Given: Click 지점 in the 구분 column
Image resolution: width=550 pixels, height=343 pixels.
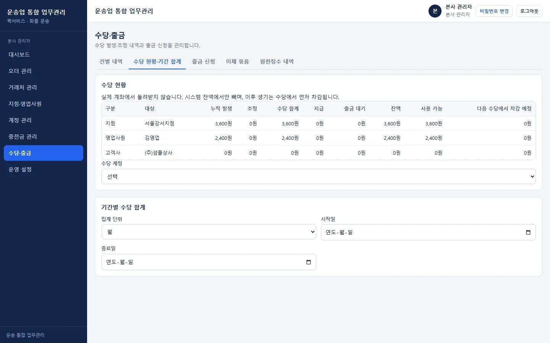Looking at the screenshot, I should [110, 123].
